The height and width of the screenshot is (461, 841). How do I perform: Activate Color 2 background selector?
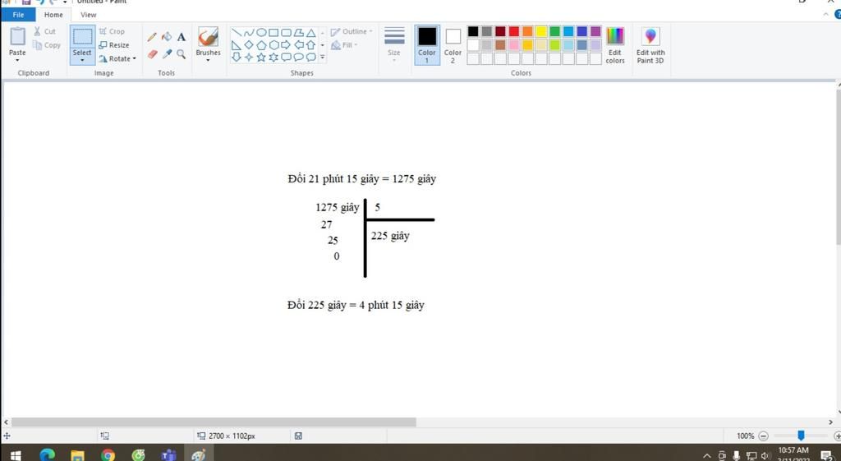[453, 45]
